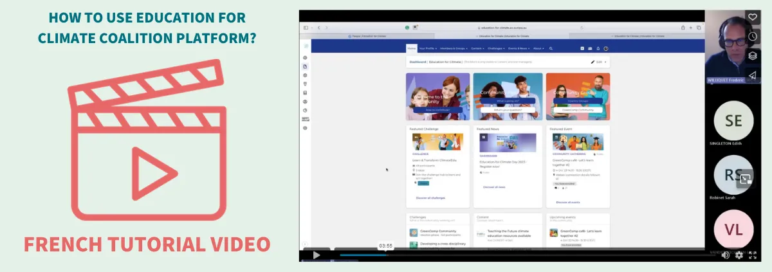The height and width of the screenshot is (272, 772).
Task: Play the French tutorial video
Action: coord(316,255)
